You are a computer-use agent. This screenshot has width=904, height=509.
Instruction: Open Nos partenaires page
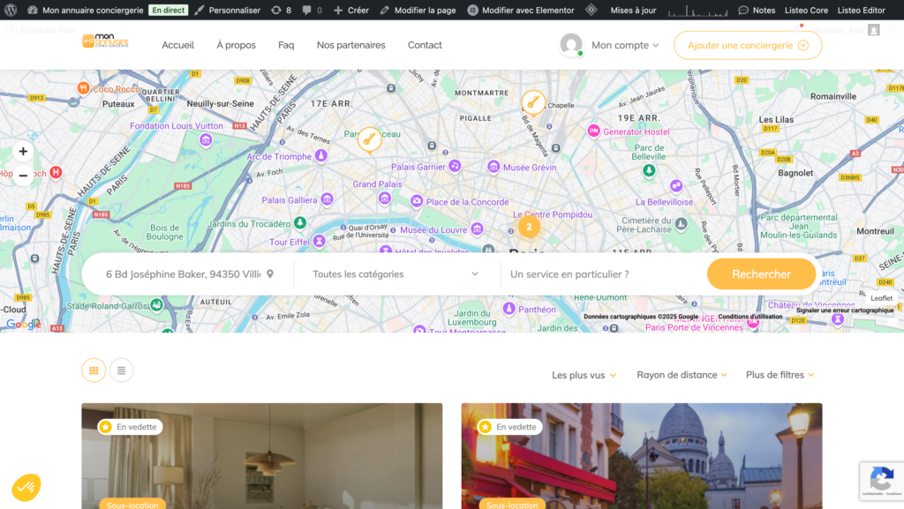[350, 45]
